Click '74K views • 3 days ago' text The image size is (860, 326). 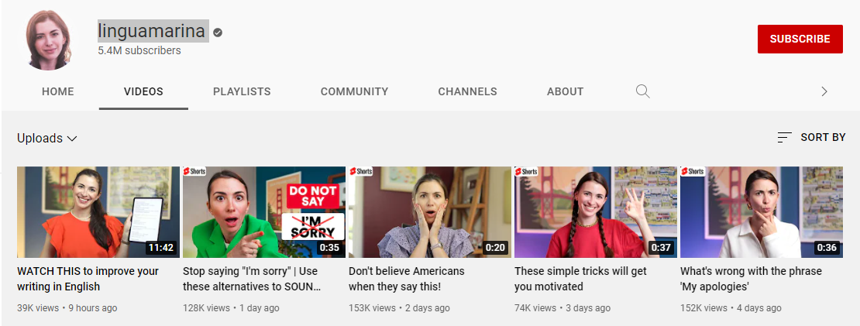coord(562,308)
